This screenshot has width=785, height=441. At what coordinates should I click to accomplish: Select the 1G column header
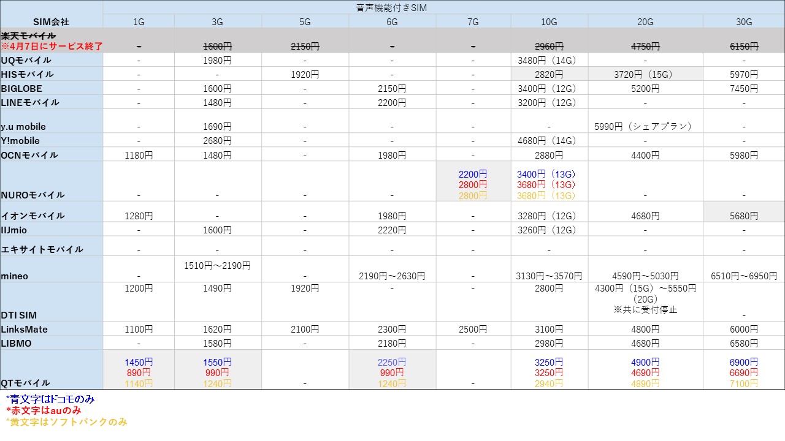139,21
